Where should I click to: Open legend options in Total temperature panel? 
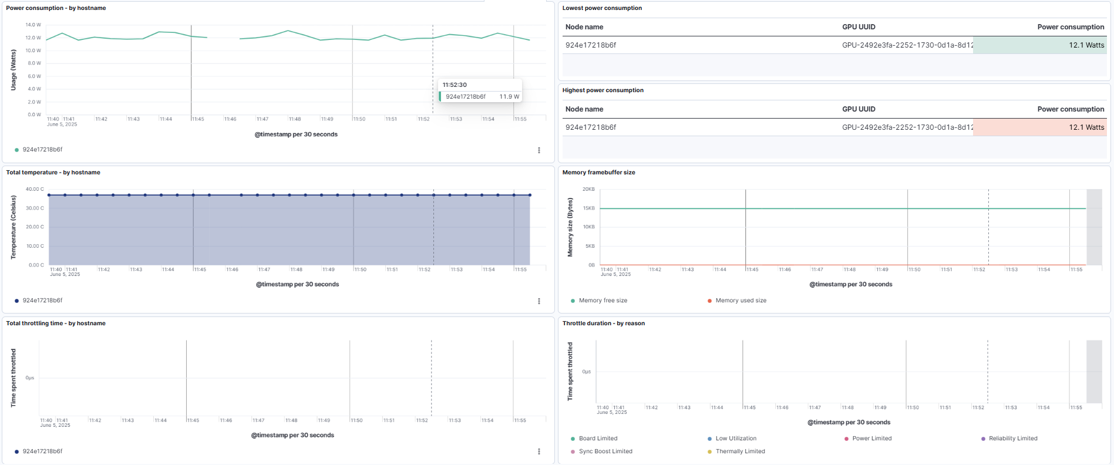pos(539,301)
